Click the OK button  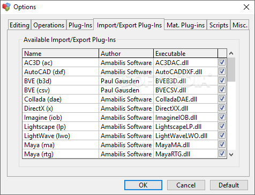143,185
